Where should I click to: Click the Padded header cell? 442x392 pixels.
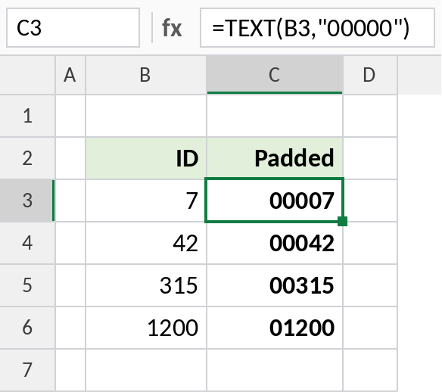point(275,158)
